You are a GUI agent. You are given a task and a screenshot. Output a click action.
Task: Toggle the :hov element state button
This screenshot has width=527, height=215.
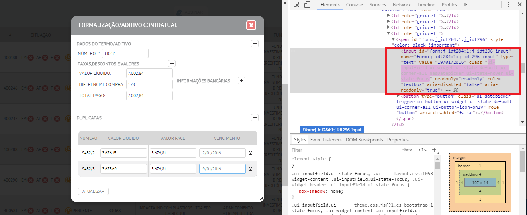pyautogui.click(x=407, y=150)
